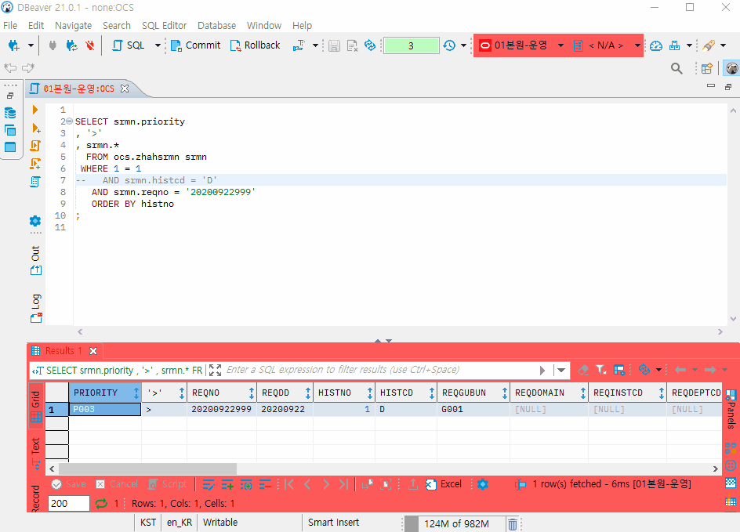
Task: Click the memory usage 124M of 982M bar
Action: coord(455,524)
